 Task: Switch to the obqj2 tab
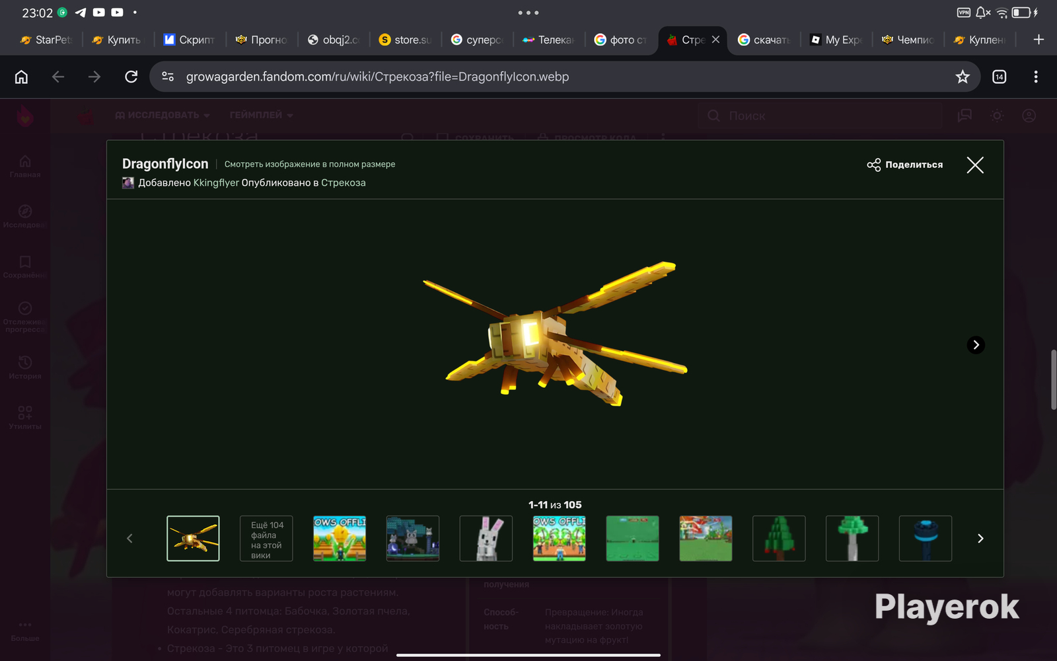(x=334, y=40)
